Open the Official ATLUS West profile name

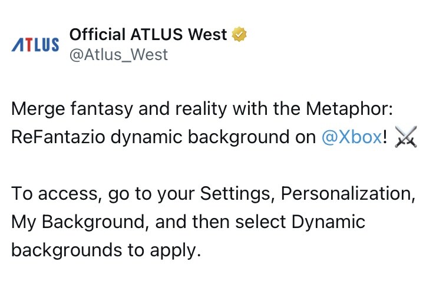148,34
